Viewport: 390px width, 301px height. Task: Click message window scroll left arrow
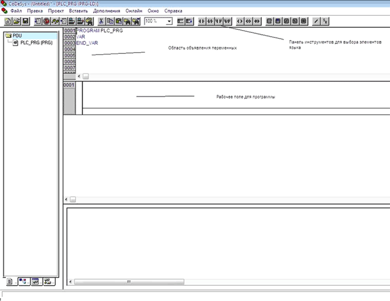(x=70, y=282)
